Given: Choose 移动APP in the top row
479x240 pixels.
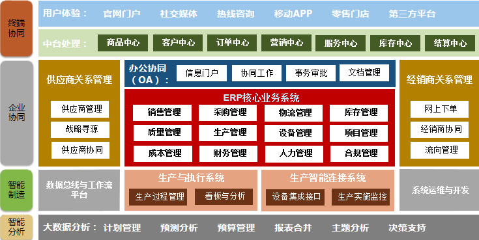Looking at the screenshot, I should pos(293,14).
